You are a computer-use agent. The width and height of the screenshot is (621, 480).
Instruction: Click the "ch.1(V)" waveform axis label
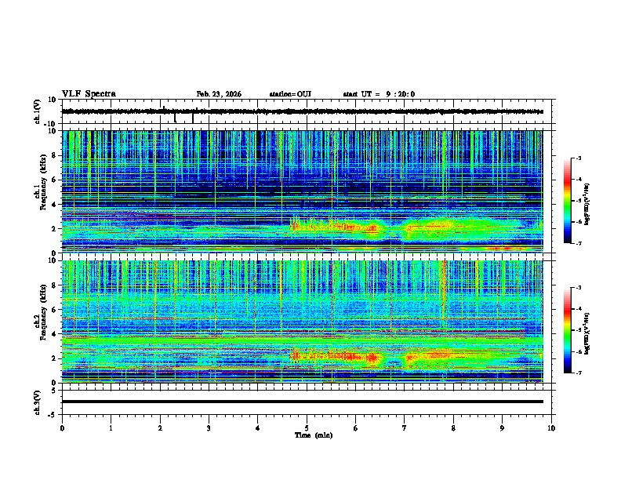coord(38,111)
